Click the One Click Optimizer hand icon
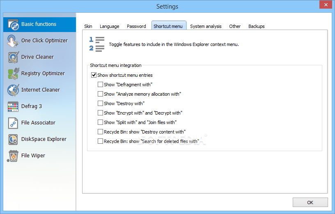 click(x=13, y=41)
